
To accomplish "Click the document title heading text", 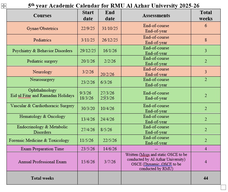I will pyautogui.click(x=114, y=6).
